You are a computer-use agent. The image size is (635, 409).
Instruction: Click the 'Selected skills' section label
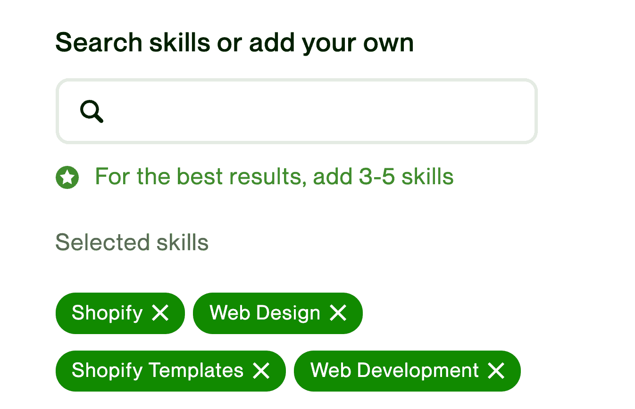[x=132, y=243]
